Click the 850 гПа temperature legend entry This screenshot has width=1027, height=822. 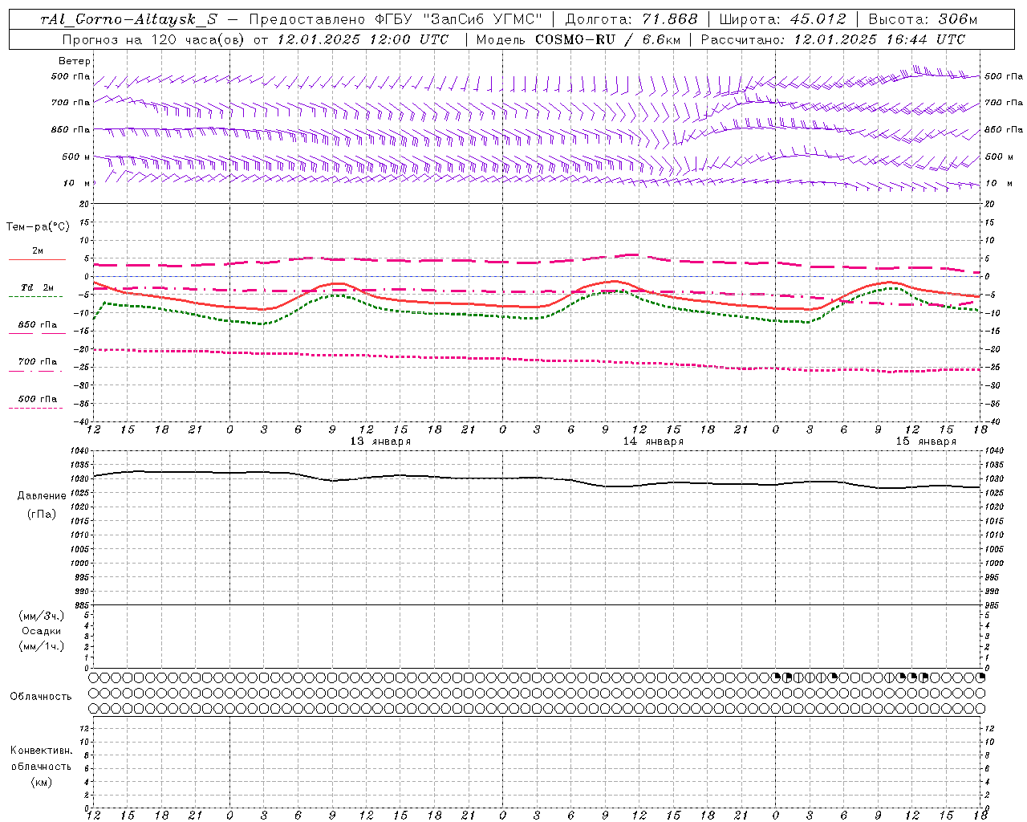coord(37,325)
